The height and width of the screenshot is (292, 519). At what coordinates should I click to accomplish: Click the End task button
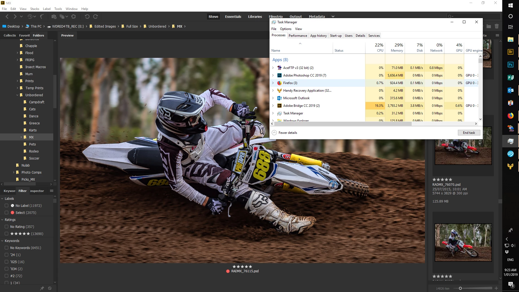tap(469, 133)
